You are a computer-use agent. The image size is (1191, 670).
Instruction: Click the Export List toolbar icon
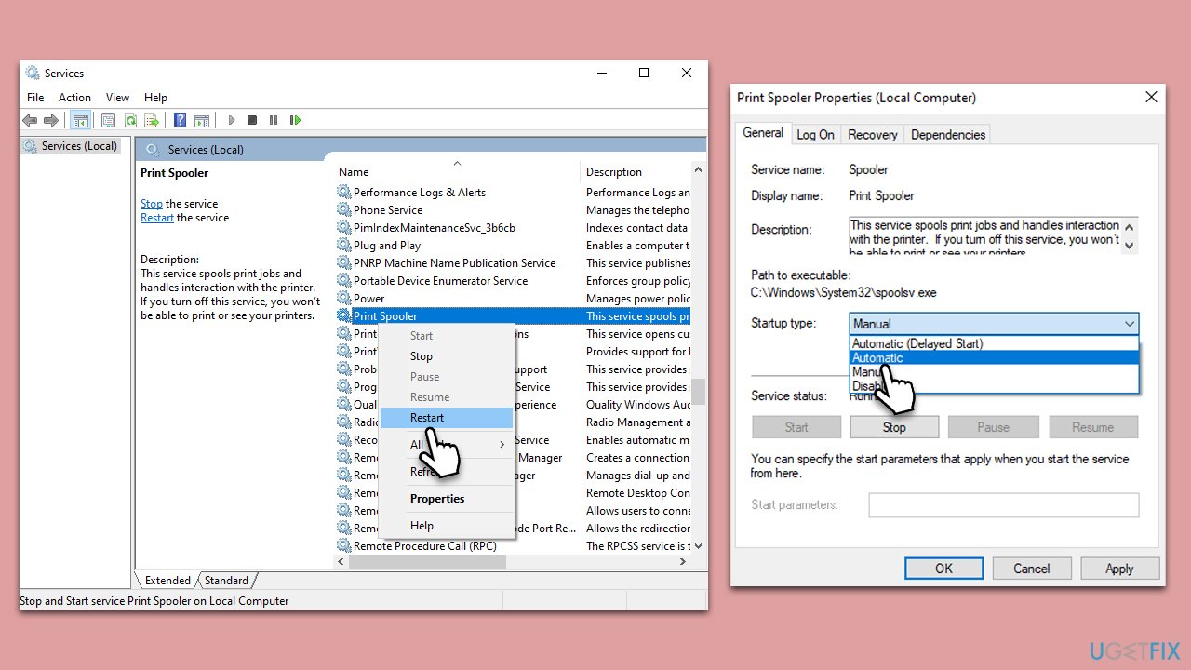[154, 120]
